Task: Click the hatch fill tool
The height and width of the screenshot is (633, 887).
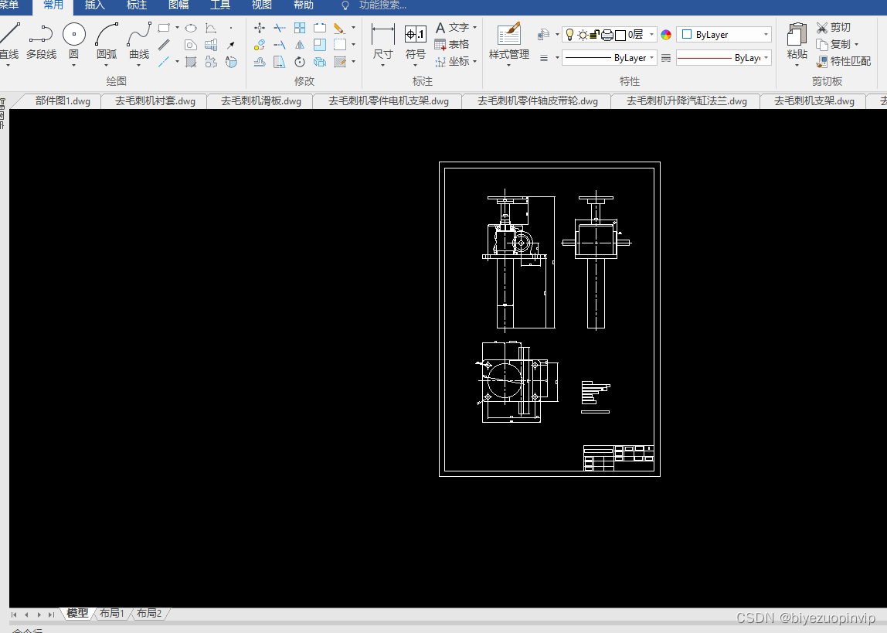Action: point(191,62)
